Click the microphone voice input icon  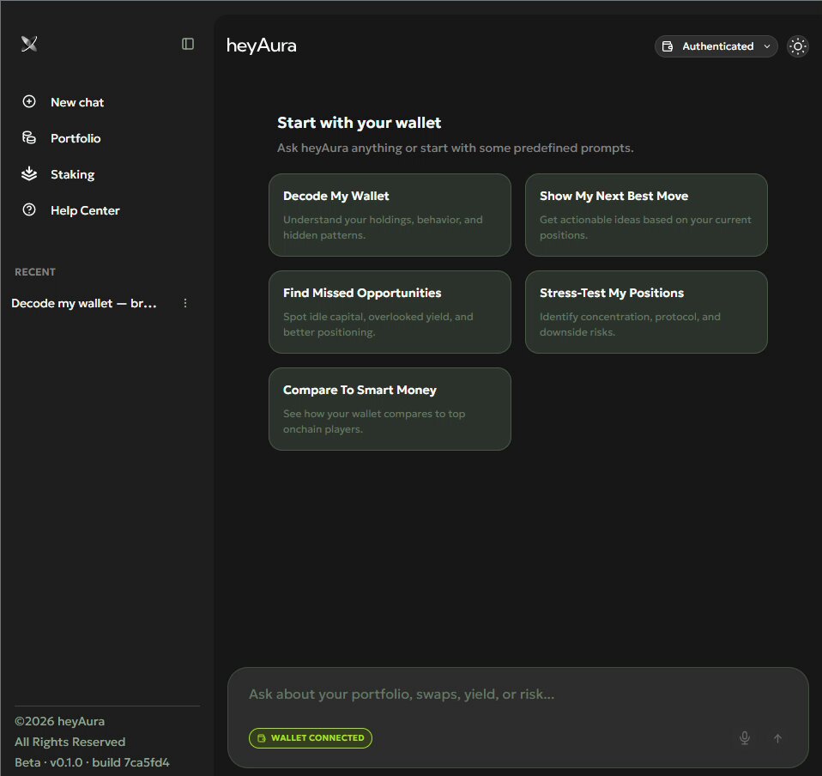coord(745,738)
